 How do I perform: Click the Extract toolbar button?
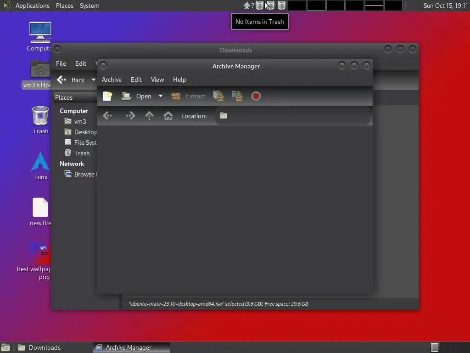(188, 96)
